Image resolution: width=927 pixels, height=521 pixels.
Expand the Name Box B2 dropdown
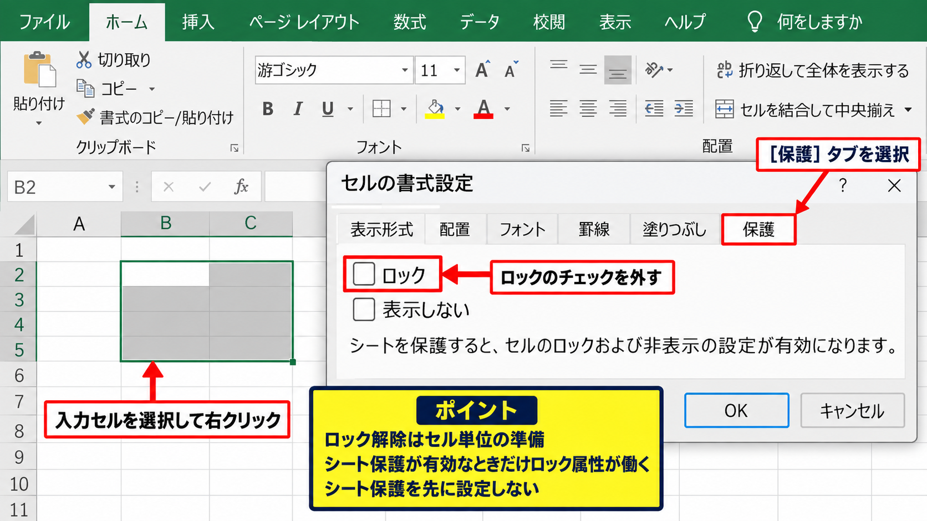pos(112,187)
